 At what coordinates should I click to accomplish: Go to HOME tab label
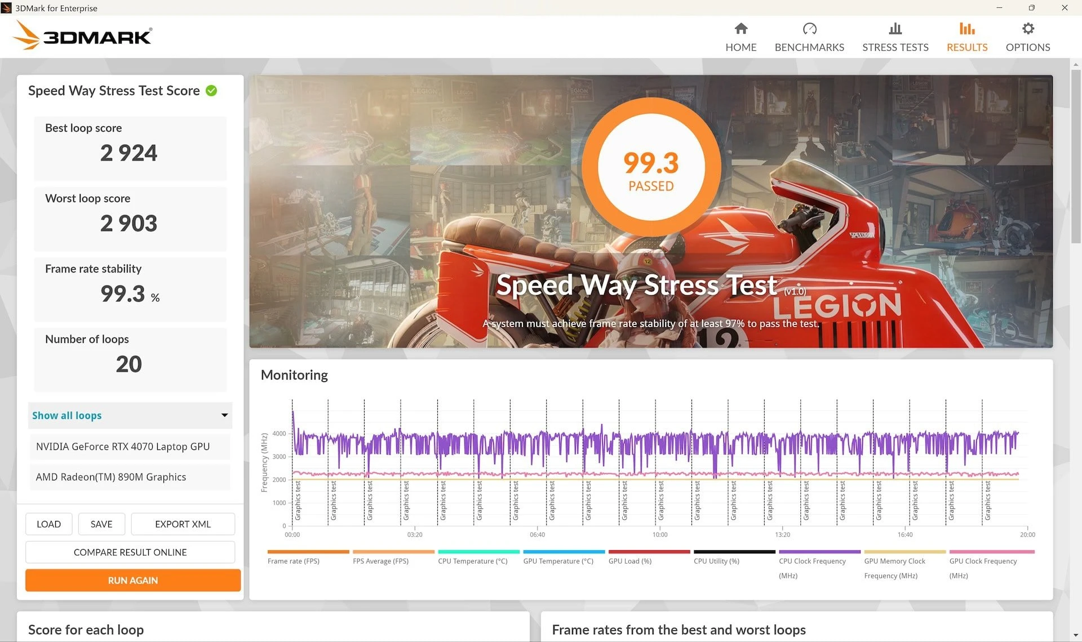point(741,47)
